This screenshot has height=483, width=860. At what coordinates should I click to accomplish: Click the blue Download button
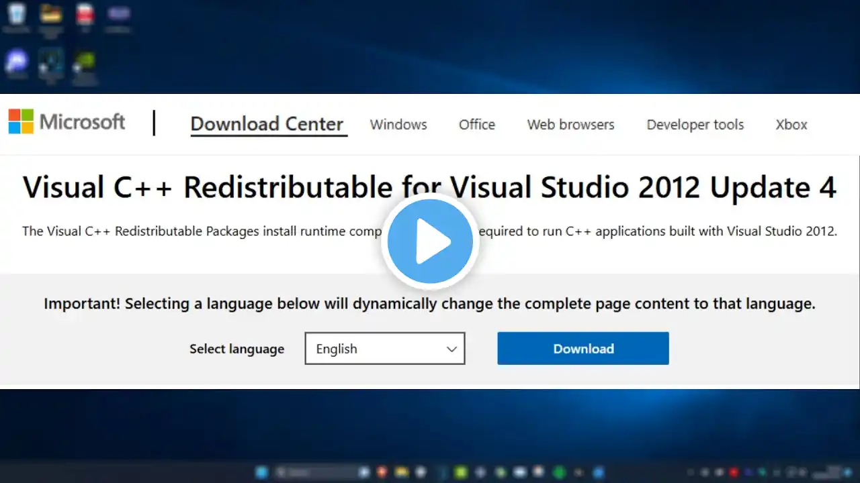(x=583, y=349)
